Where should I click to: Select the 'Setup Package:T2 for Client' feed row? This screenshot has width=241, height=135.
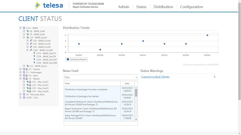pos(99,117)
